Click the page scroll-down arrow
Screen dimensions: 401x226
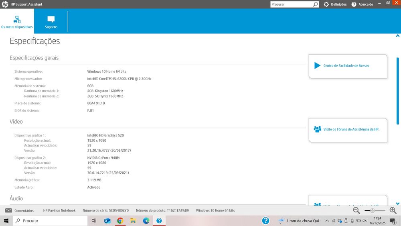point(398,204)
